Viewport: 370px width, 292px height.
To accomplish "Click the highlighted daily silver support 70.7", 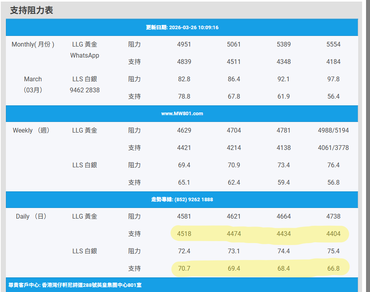I will [184, 269].
